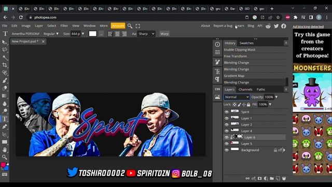Open the CSS panel icon

(x=217, y=89)
